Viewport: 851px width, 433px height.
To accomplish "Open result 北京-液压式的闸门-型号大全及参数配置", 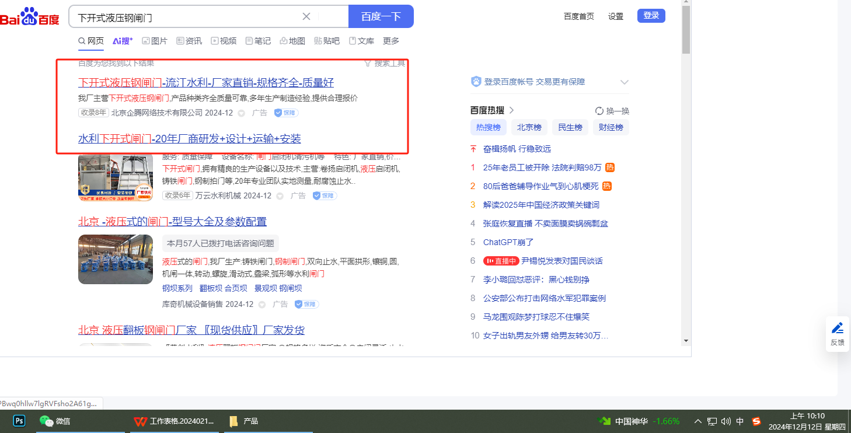I will (x=173, y=222).
